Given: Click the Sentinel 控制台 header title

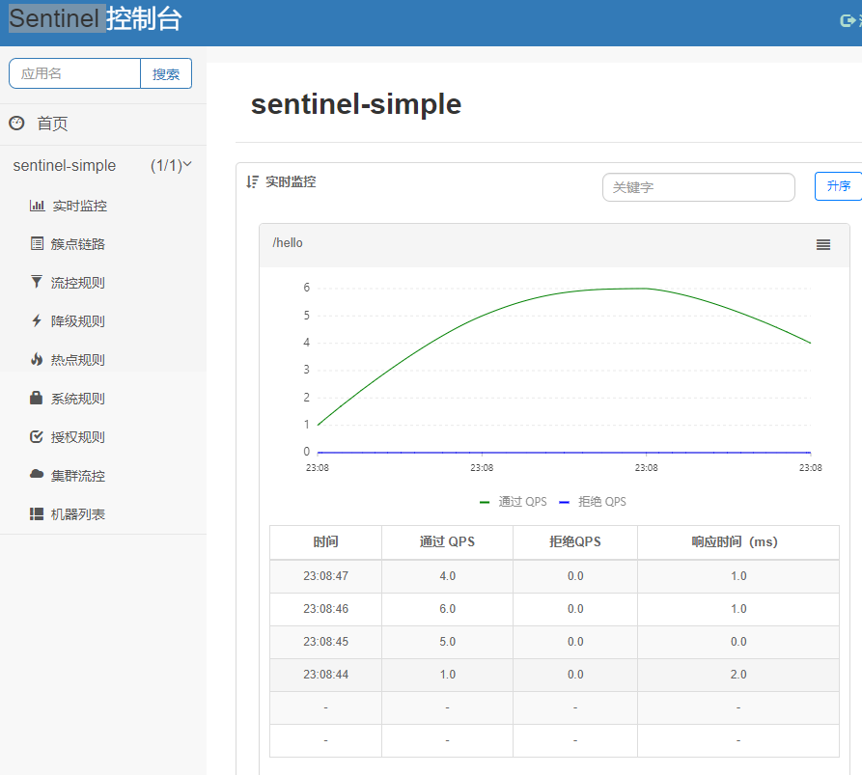Looking at the screenshot, I should [x=96, y=18].
